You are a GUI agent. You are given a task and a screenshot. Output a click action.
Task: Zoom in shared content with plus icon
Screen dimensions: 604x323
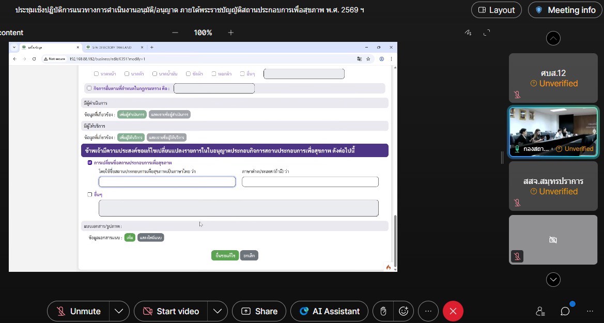pyautogui.click(x=231, y=33)
